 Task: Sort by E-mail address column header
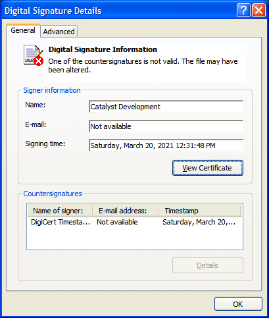coord(125,211)
